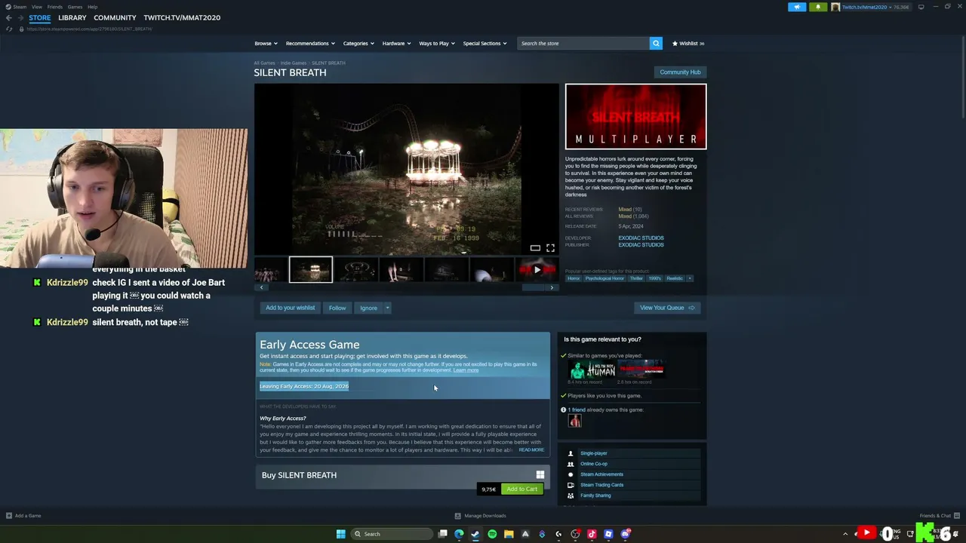Click the Steam Achievements feature icon

pos(571,474)
